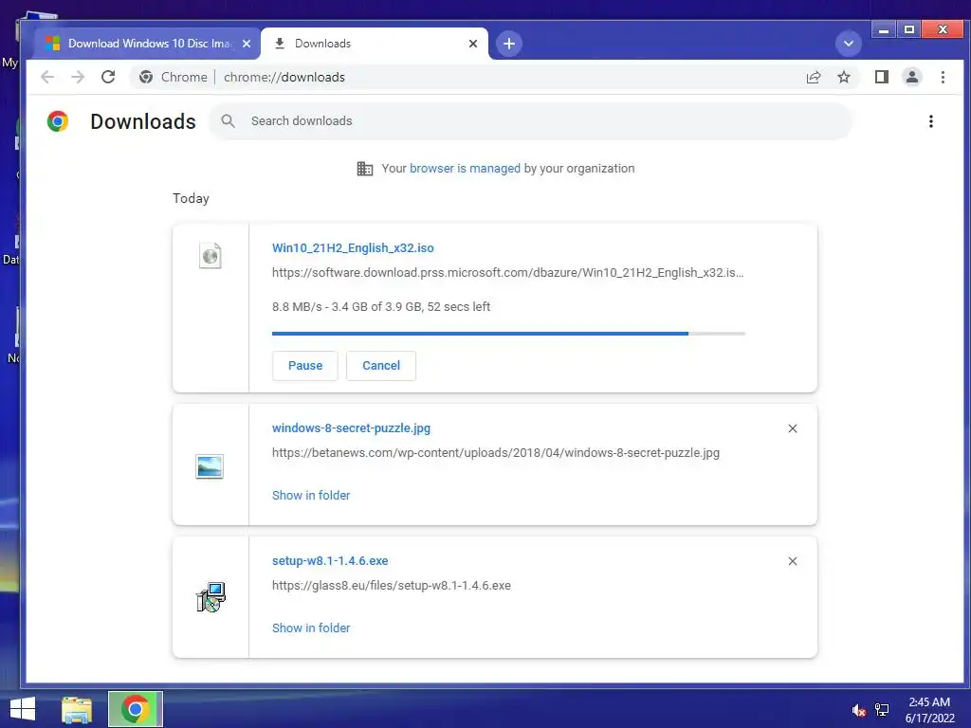Show windows-8-secret-puzzle.jpg in folder

pos(311,495)
